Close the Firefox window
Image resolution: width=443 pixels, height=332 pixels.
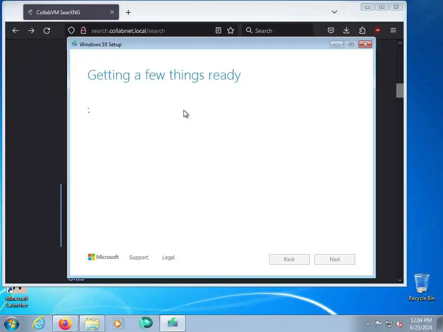[396, 7]
